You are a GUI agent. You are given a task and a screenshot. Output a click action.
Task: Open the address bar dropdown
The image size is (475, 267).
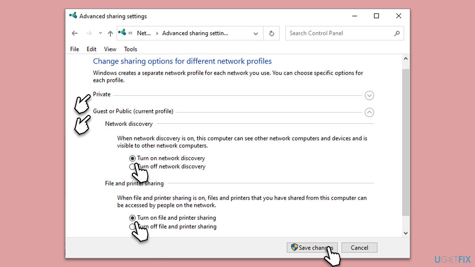click(x=255, y=33)
